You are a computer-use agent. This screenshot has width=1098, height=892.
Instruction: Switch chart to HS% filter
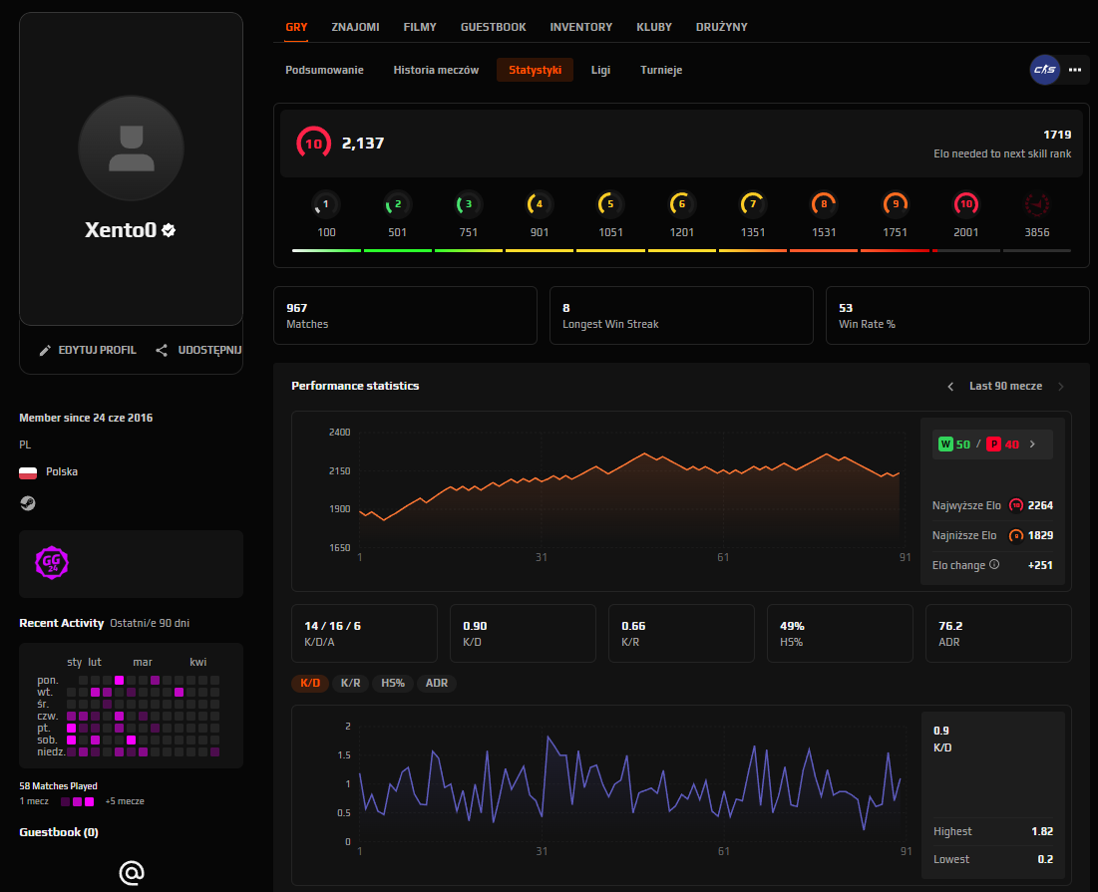tap(393, 683)
